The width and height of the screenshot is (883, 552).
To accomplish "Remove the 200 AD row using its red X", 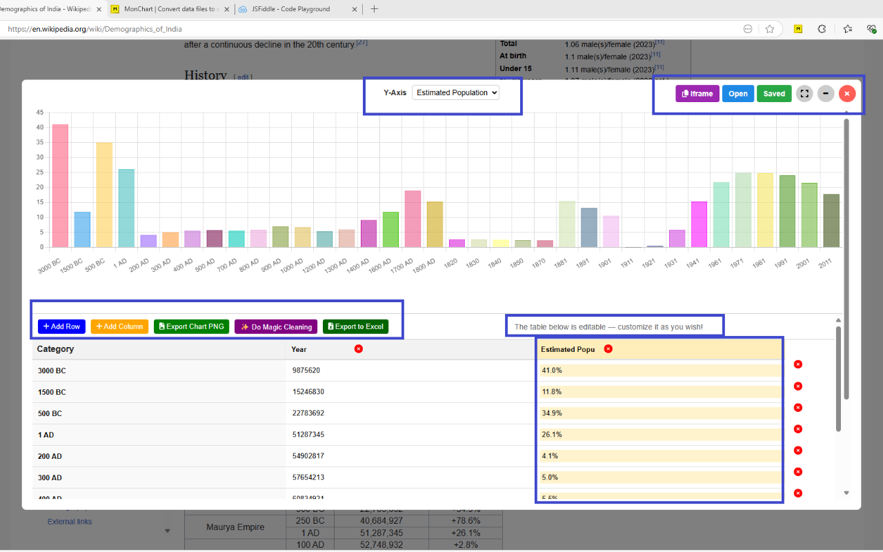I will point(798,450).
